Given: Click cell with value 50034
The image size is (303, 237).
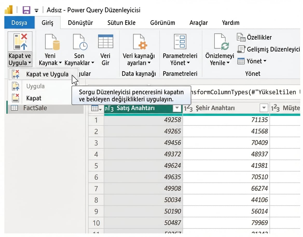Looking at the screenshot, I should click(x=143, y=200).
